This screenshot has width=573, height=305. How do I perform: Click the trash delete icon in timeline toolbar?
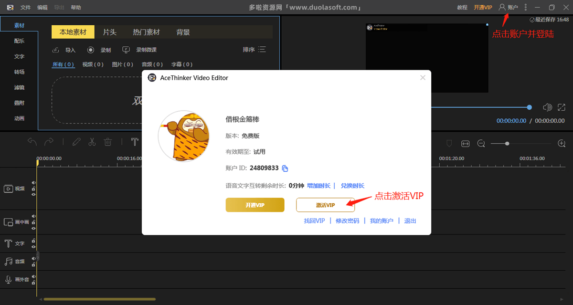pos(108,142)
